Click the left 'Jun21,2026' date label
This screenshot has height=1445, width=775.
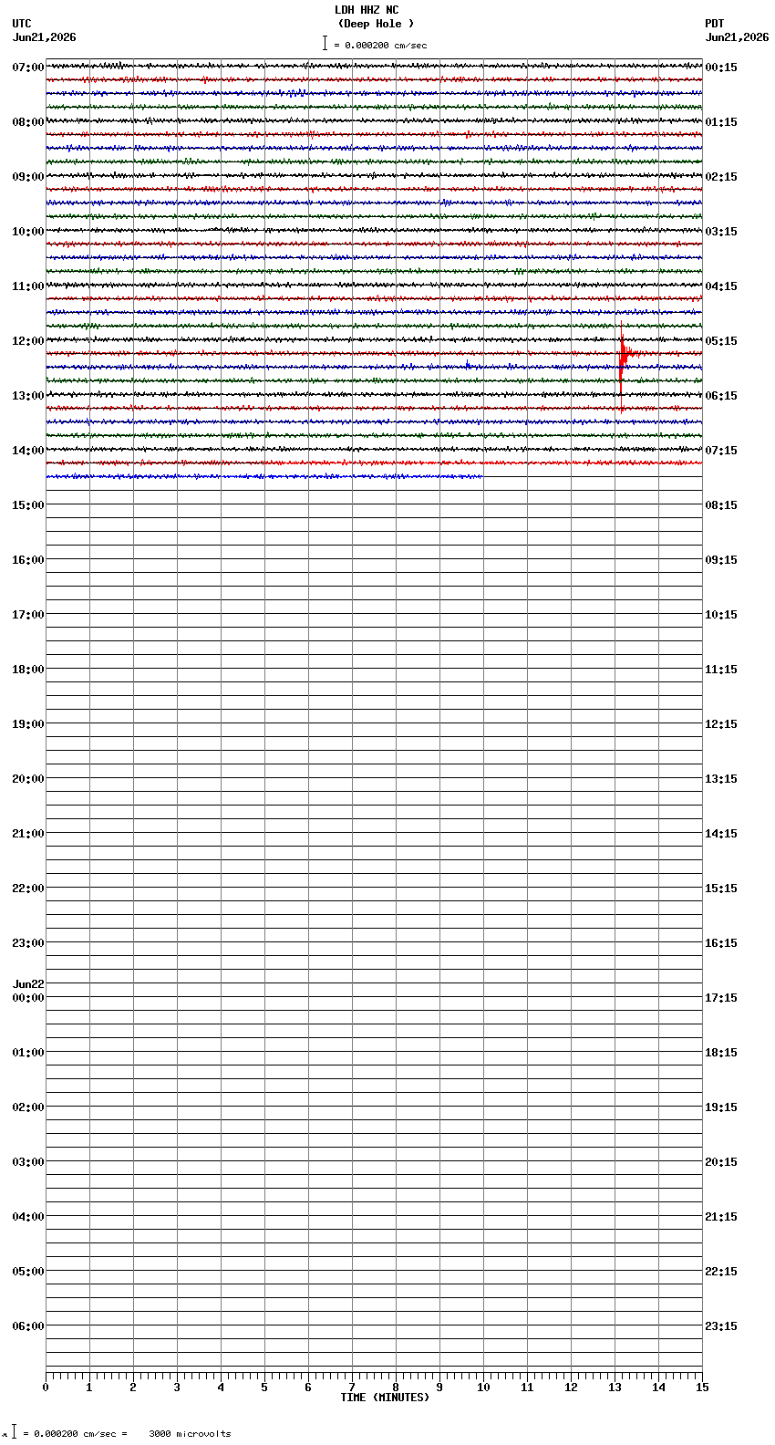[x=44, y=37]
